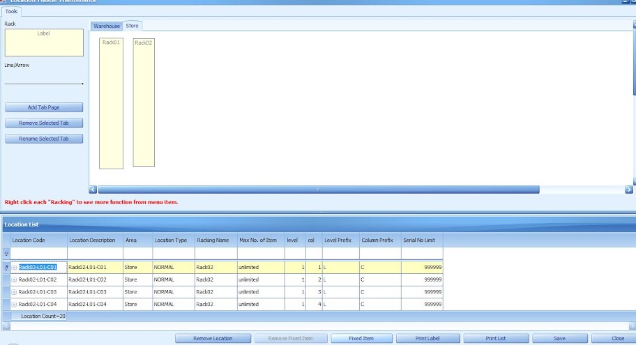Click the Add Tab Page button

click(x=44, y=107)
